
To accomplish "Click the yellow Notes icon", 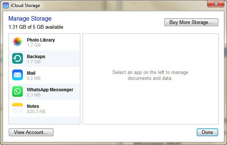I will click(x=17, y=108).
